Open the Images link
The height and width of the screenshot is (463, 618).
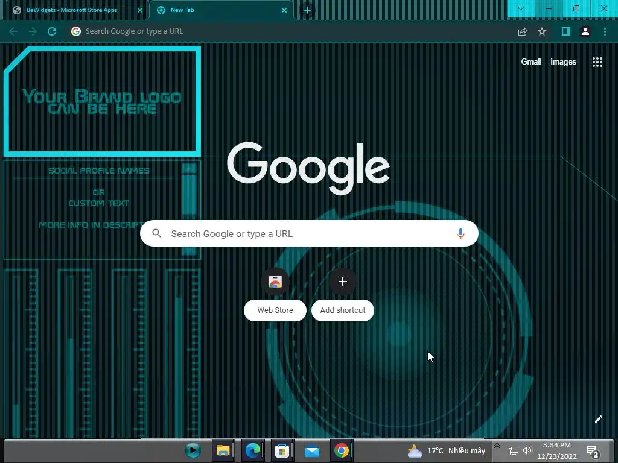(563, 62)
